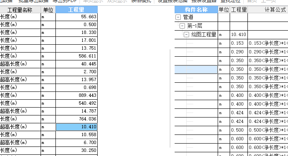Select the 6.700 quantity cell
Image resolution: width=288 pixels, height=156 pixels.
click(x=77, y=142)
